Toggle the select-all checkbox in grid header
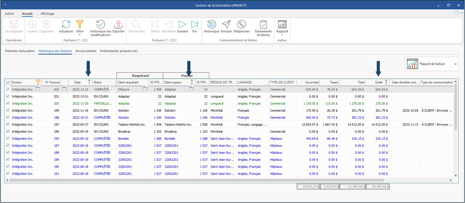 click(x=8, y=82)
